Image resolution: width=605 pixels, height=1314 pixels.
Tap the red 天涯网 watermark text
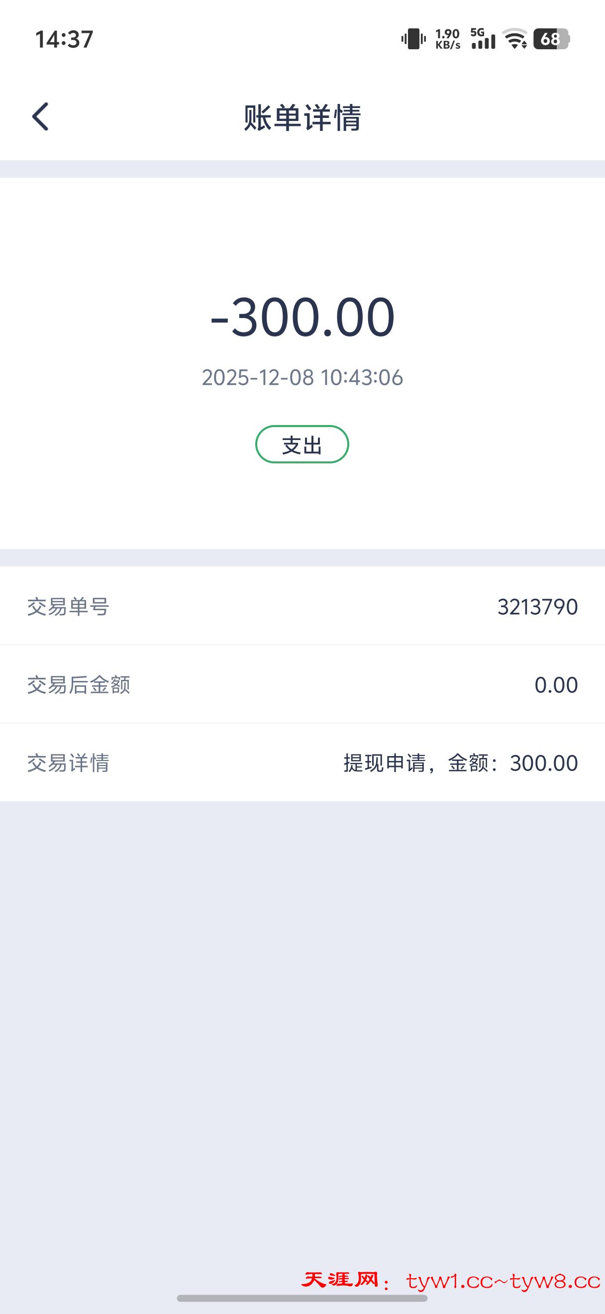coord(340,1280)
